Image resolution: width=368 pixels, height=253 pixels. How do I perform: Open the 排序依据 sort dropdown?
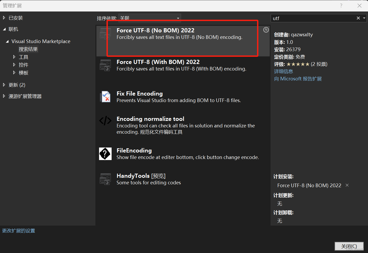178,18
